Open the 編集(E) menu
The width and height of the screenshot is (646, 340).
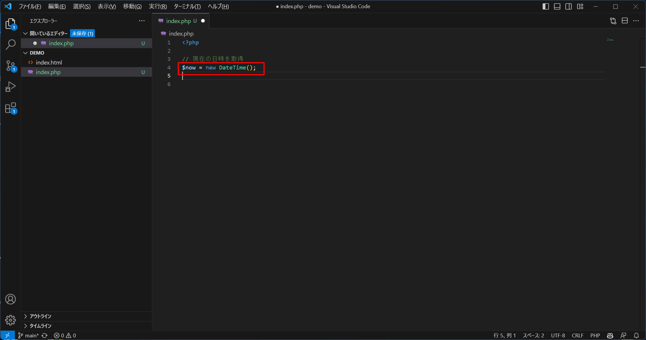57,6
